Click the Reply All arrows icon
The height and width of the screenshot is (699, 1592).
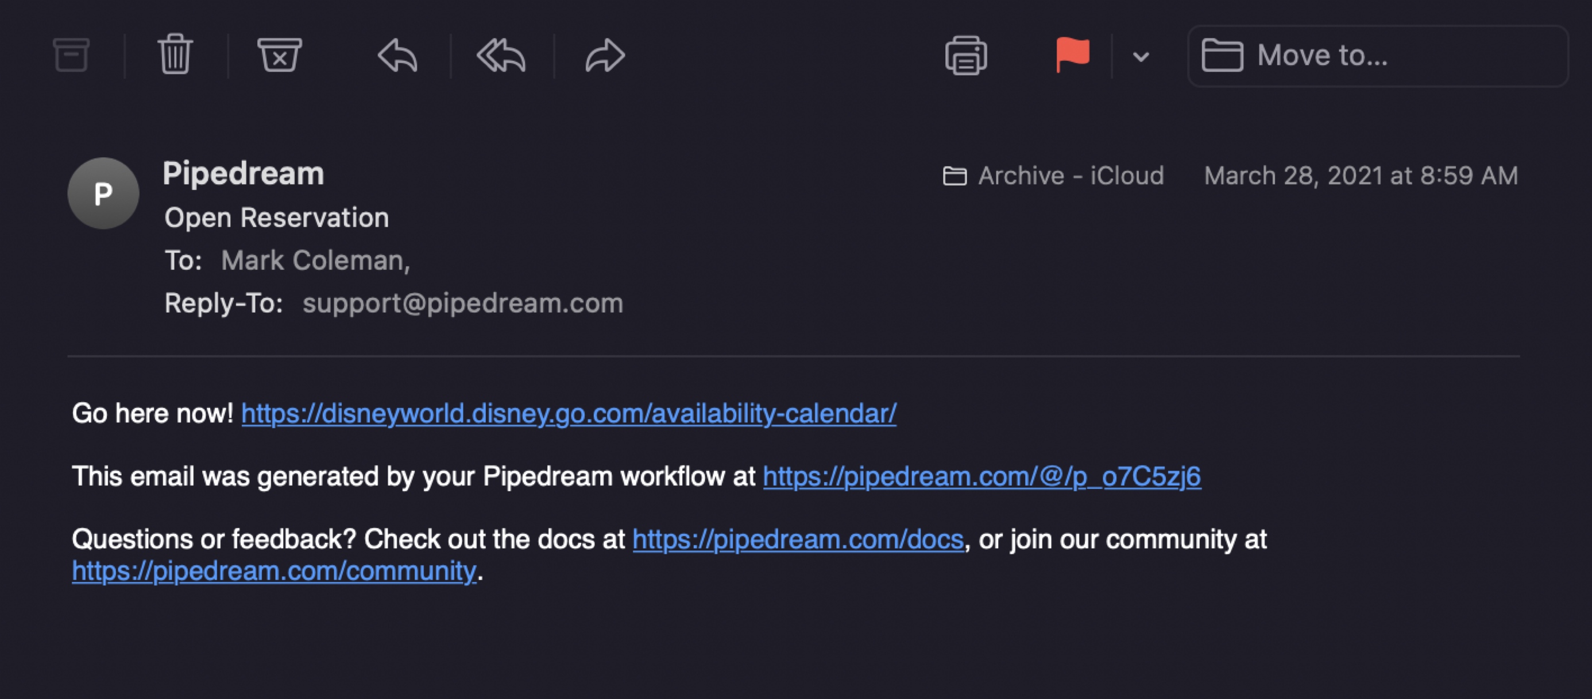click(501, 56)
